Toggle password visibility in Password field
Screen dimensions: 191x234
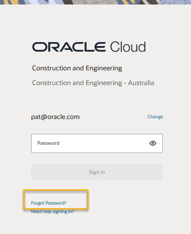(x=153, y=143)
